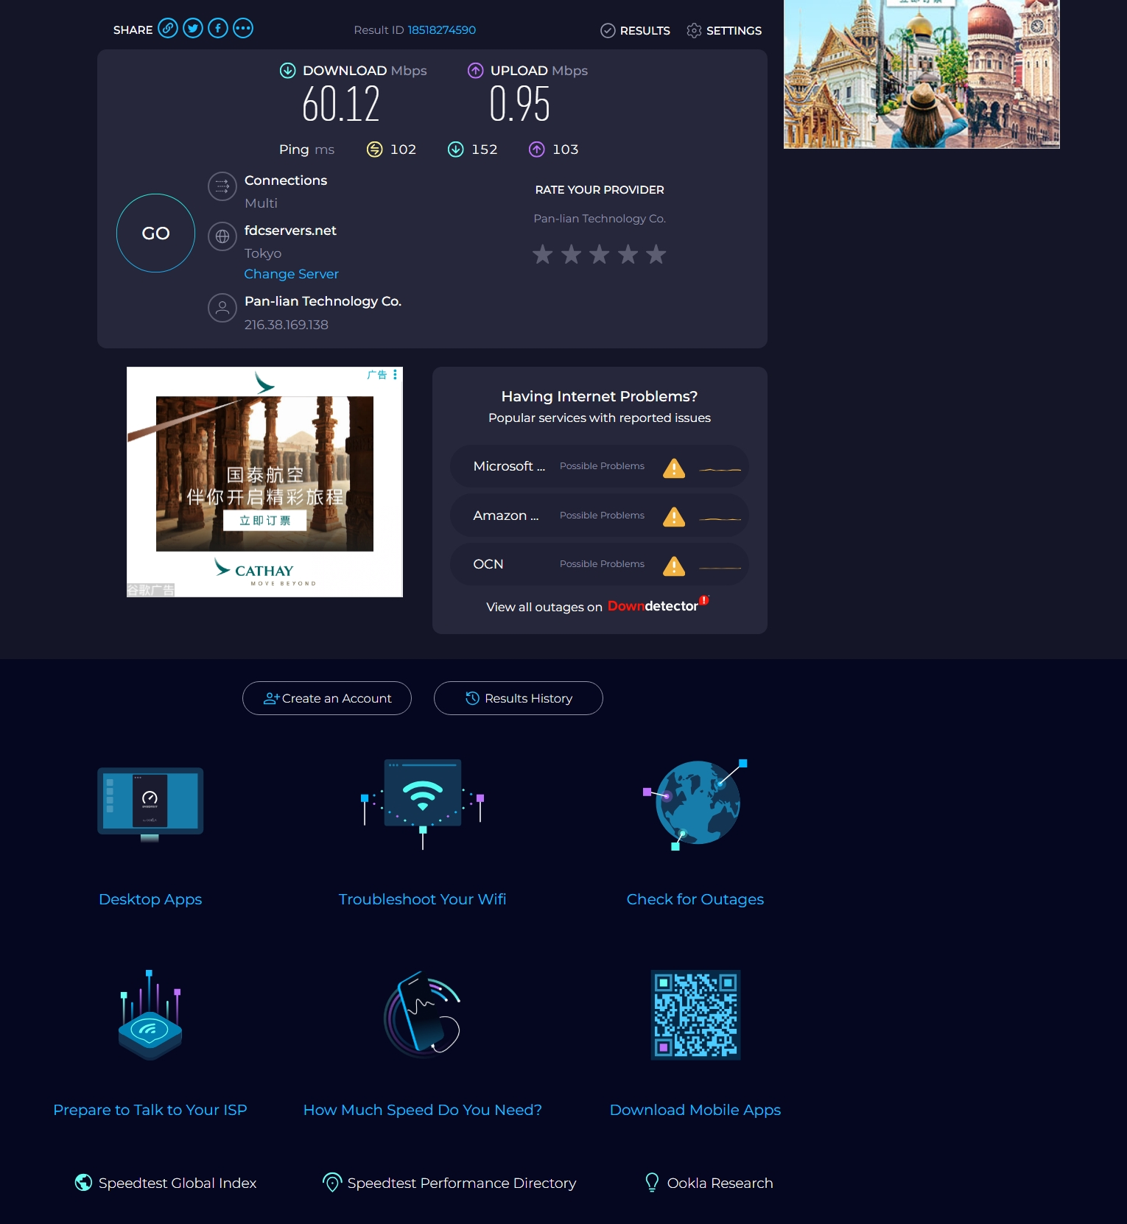1127x1224 pixels.
Task: Start test with GO button
Action: click(x=155, y=233)
